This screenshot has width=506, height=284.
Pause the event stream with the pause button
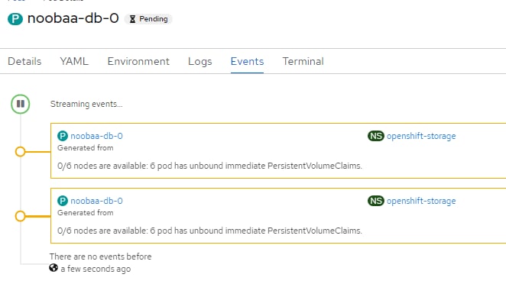pyautogui.click(x=21, y=104)
